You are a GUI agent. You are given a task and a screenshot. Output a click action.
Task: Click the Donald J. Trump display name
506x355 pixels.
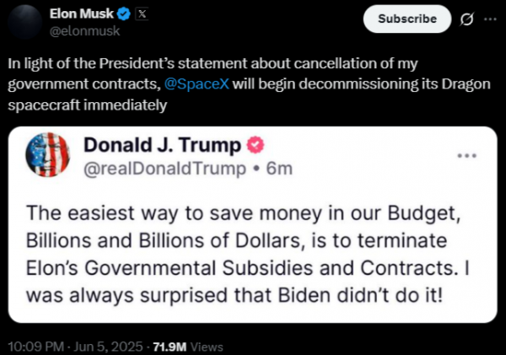pyautogui.click(x=162, y=145)
